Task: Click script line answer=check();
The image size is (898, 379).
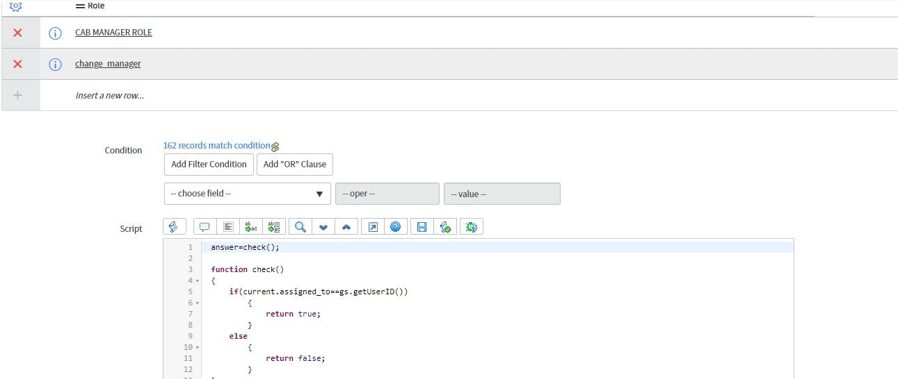Action: [245, 247]
